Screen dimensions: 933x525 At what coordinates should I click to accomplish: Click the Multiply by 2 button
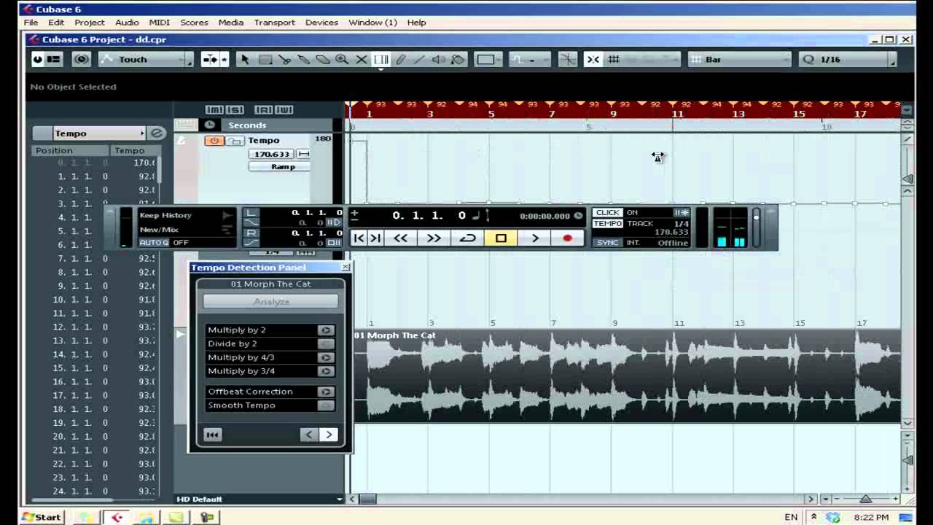pos(326,330)
